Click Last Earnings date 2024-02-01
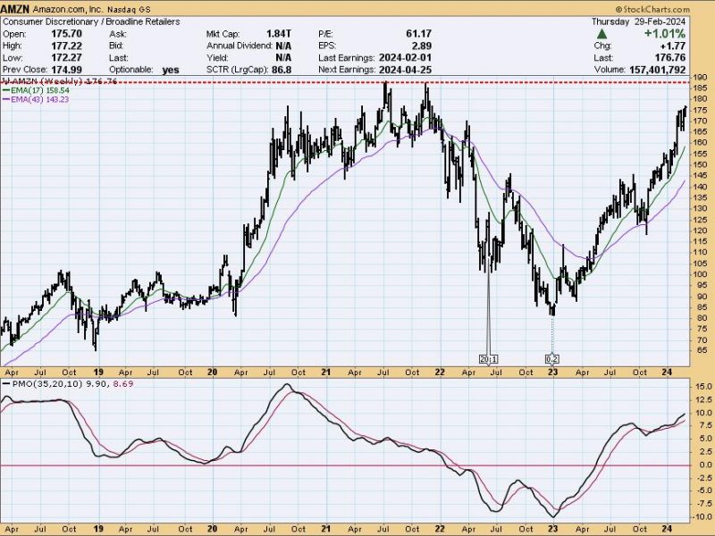This screenshot has width=715, height=536. point(405,58)
